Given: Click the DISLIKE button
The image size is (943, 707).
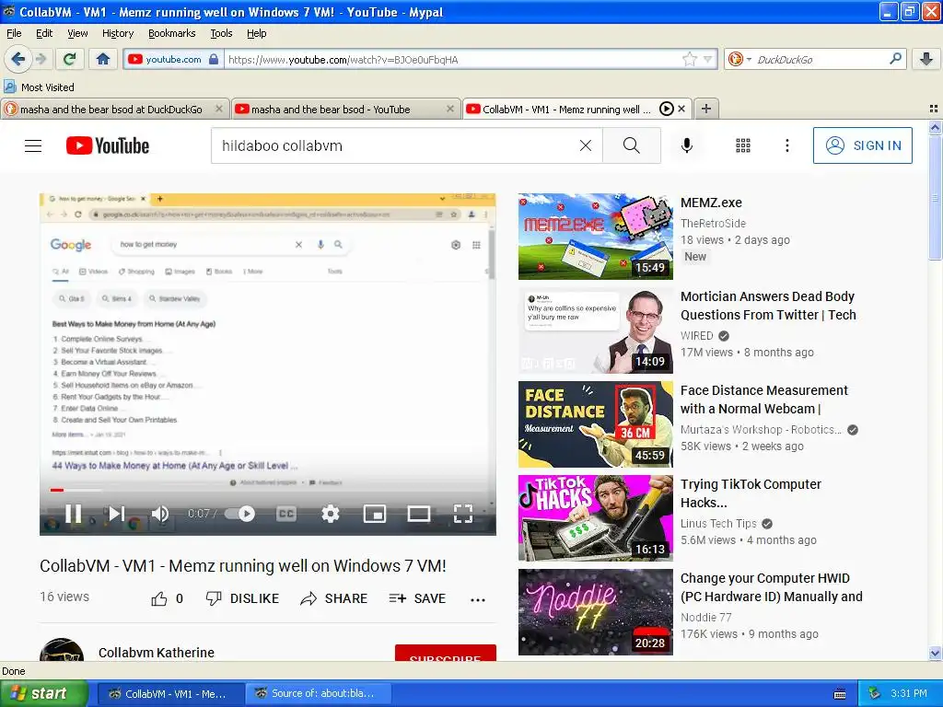Looking at the screenshot, I should pyautogui.click(x=242, y=598).
